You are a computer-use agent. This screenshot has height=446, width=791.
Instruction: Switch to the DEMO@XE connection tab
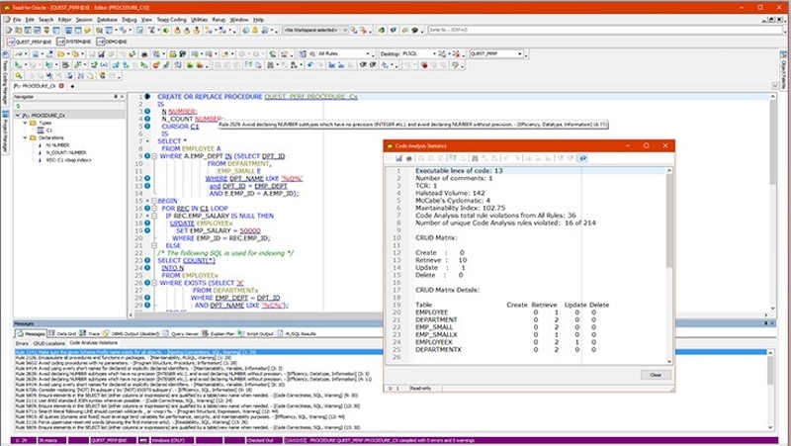point(113,42)
